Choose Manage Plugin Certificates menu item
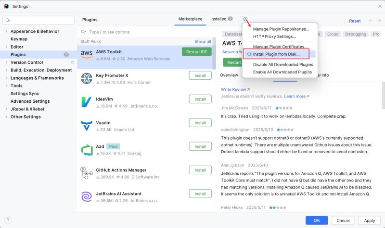This screenshot has width=385, height=228. pos(280,47)
